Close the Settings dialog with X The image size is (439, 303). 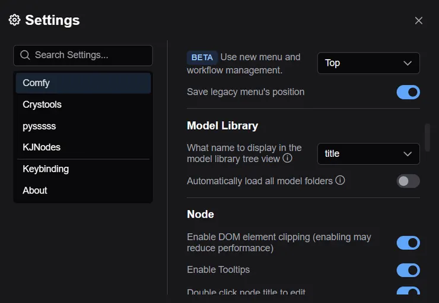418,21
